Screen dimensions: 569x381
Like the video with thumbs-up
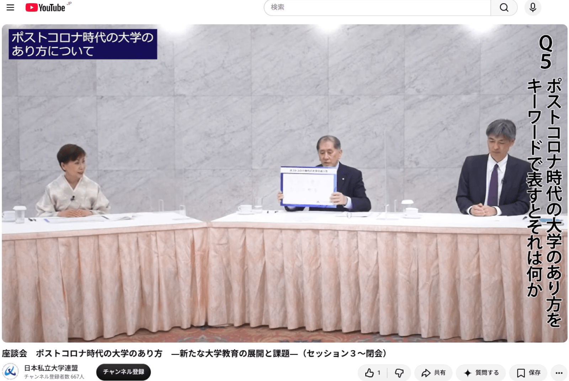point(372,373)
